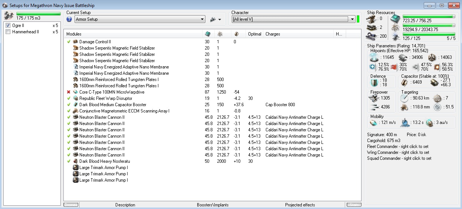Screen dimensions: 462x209
Task: Click the drone bay ship icon
Action: pyautogui.click(x=9, y=15)
